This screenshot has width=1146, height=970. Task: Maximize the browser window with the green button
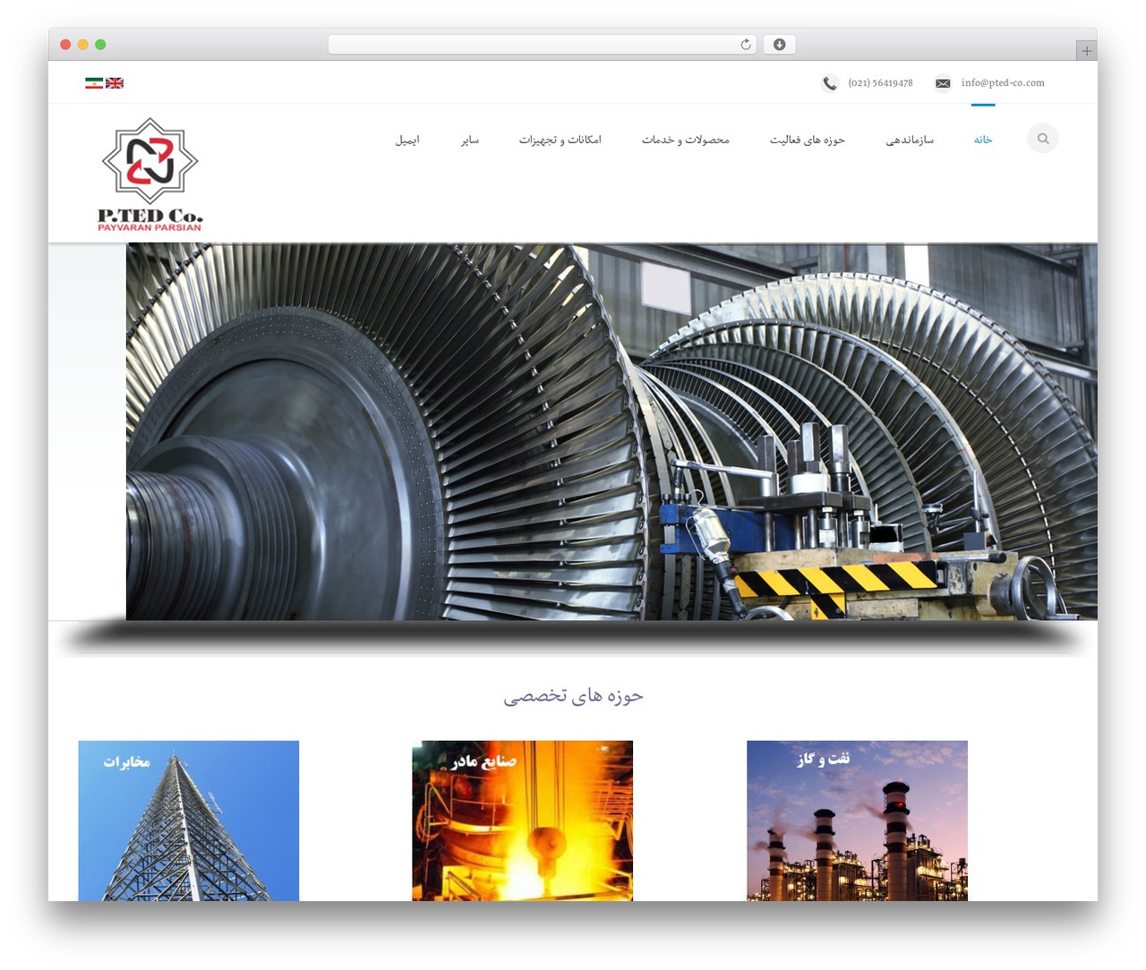(100, 45)
